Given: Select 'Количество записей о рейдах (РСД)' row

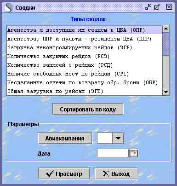Looking at the screenshot, I should pos(85,65).
